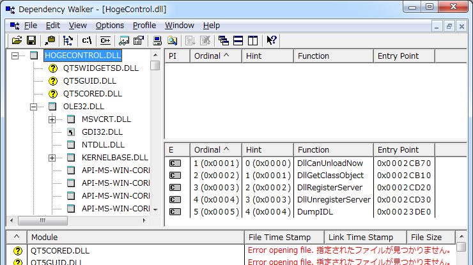
Task: Activate Context Help arrow-question icon
Action: click(x=272, y=40)
